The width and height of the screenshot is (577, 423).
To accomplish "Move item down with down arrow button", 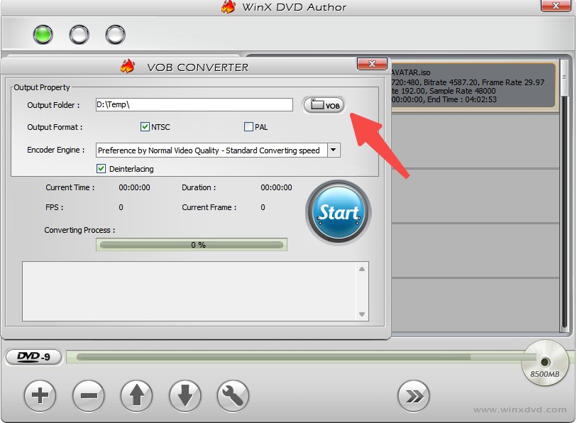I will pyautogui.click(x=185, y=396).
